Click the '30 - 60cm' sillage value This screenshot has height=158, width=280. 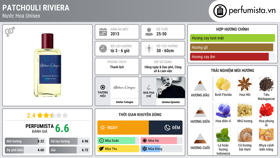tap(165, 51)
